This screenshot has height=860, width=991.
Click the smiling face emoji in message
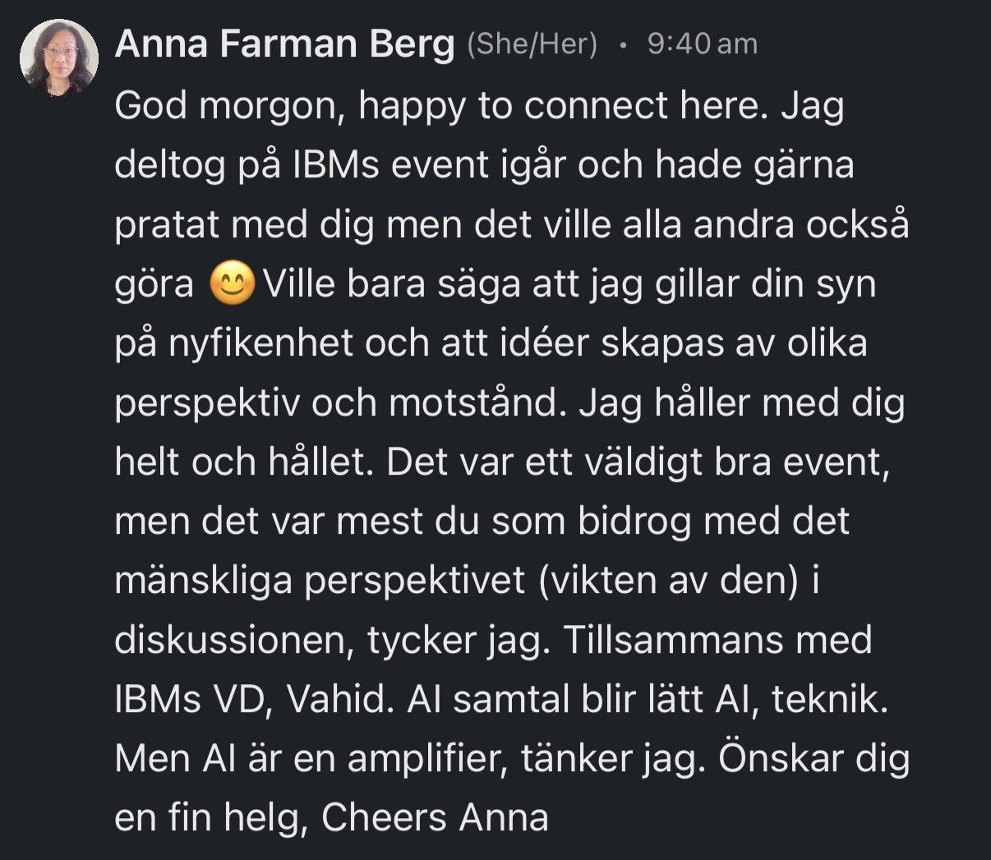pos(233,284)
